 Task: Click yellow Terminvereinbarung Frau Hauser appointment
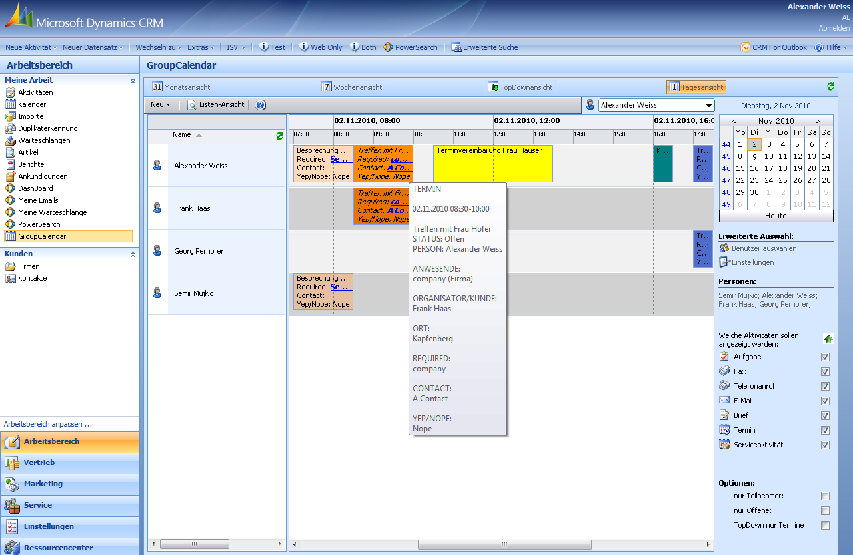click(493, 164)
